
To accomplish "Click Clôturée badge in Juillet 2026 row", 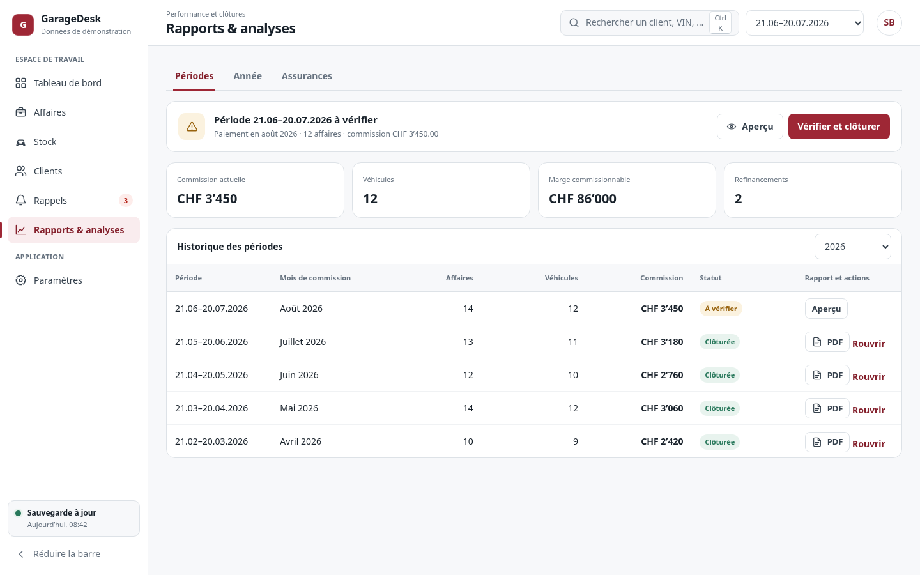I will pos(719,342).
